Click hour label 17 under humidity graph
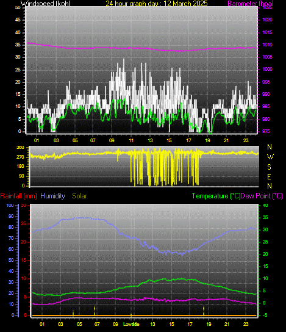Screen dimensions: 286x332 coord(190,324)
